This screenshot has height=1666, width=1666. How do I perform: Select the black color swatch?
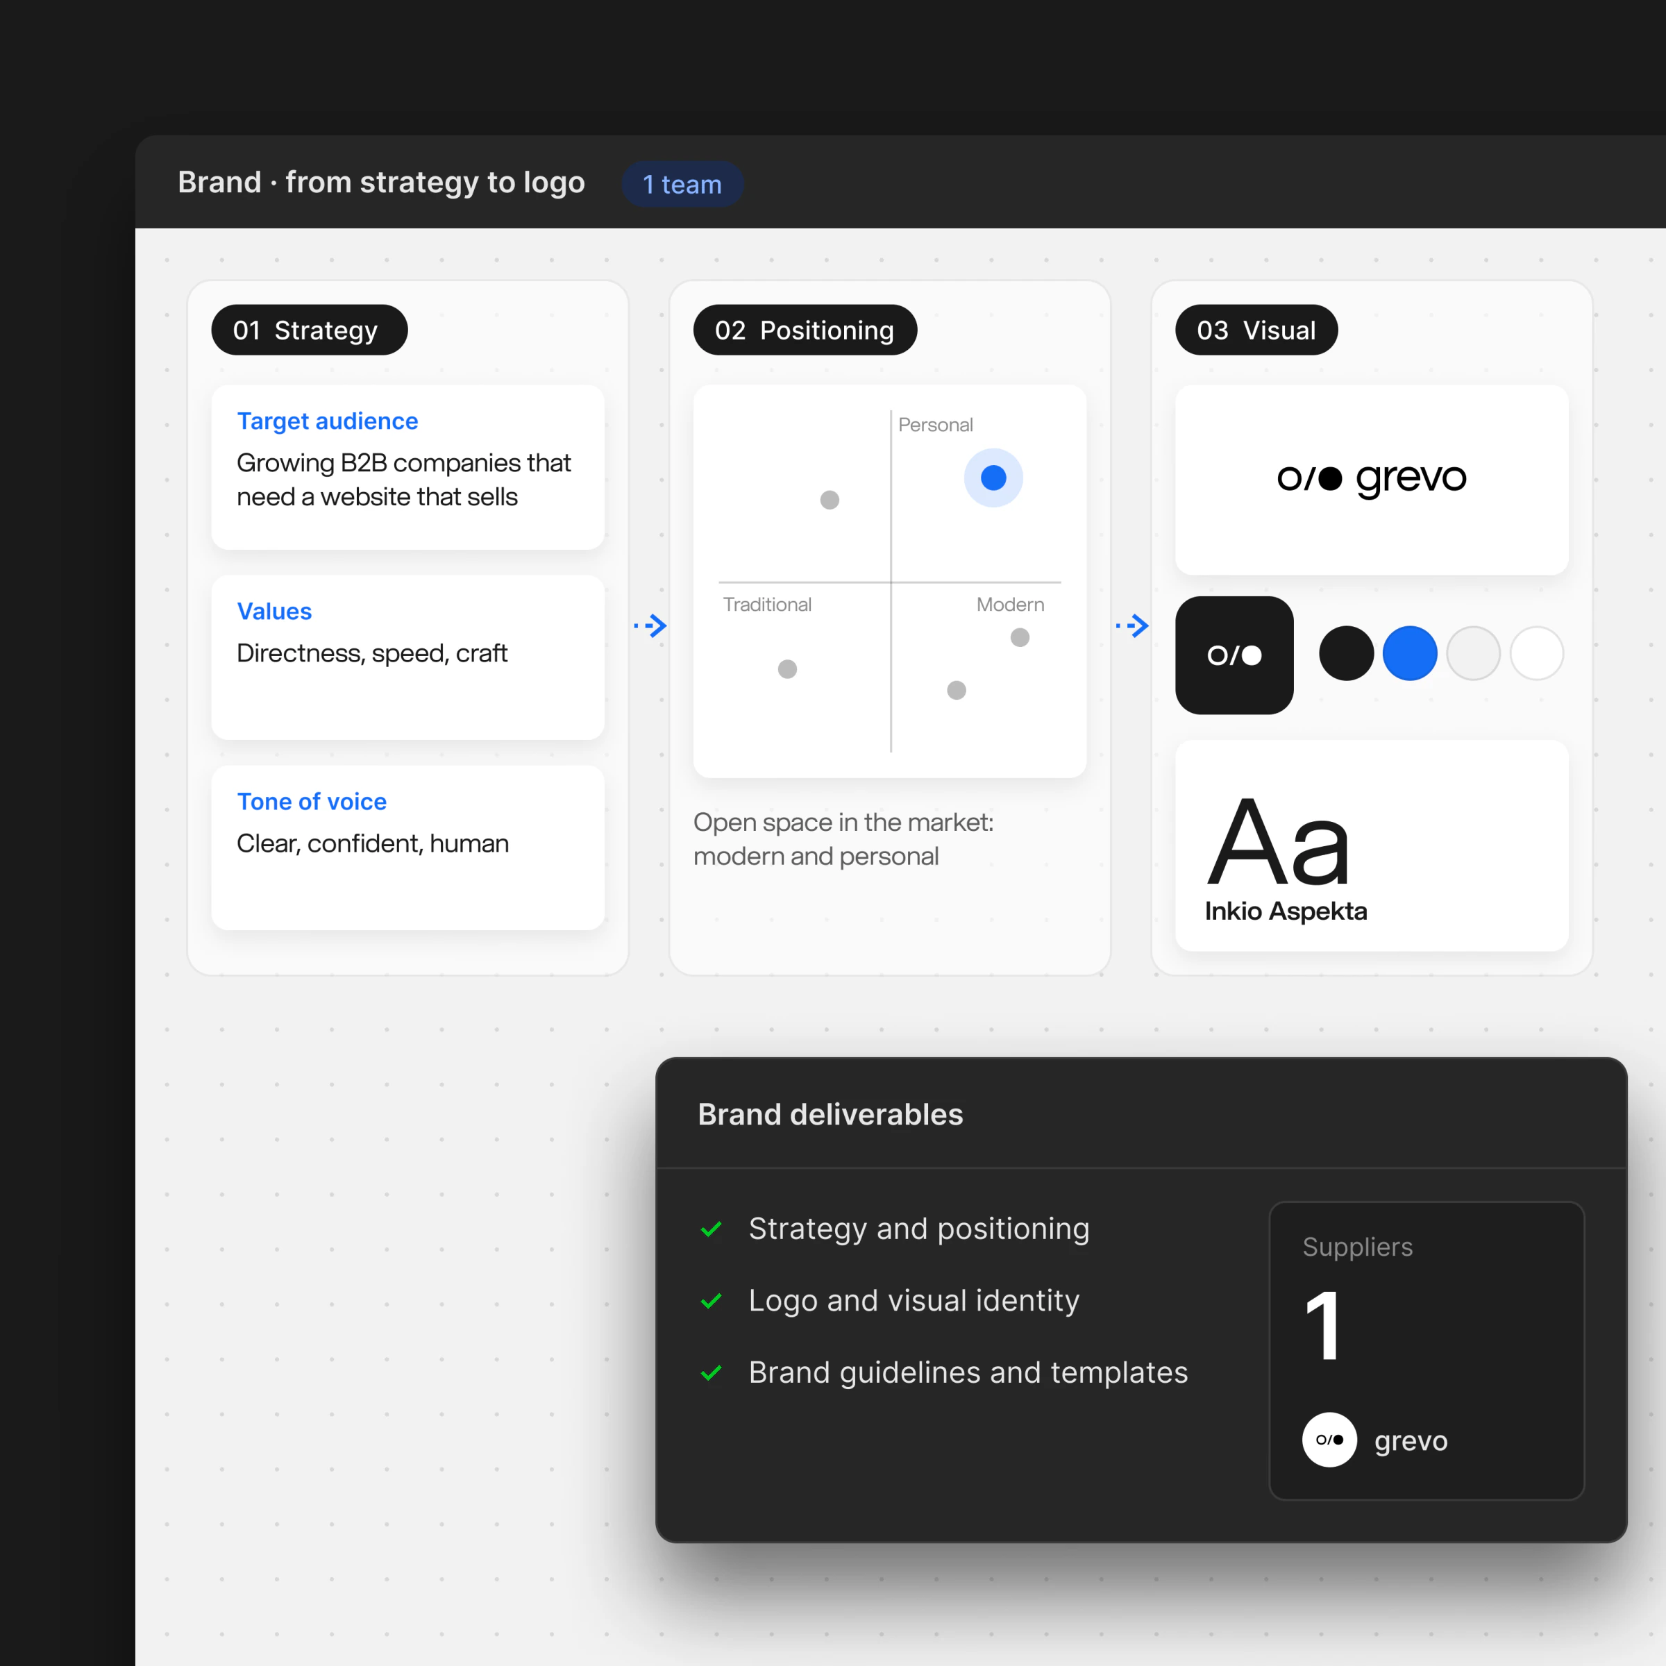coord(1346,654)
